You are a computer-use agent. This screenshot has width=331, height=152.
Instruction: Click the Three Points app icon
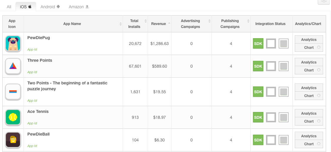pyautogui.click(x=13, y=66)
